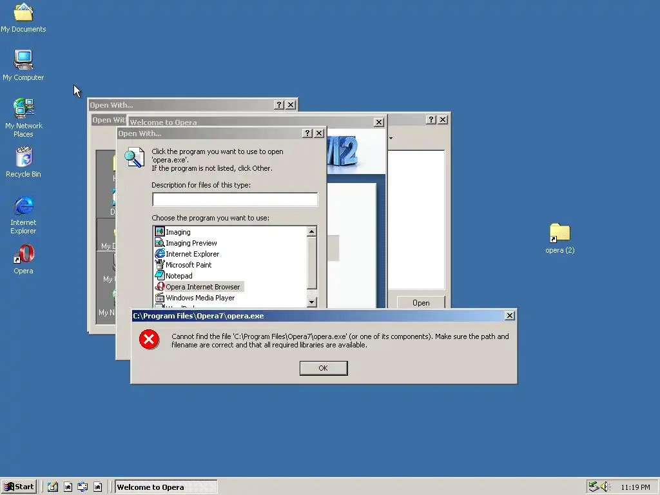
Task: Close the front Open With dialog
Action: point(319,133)
